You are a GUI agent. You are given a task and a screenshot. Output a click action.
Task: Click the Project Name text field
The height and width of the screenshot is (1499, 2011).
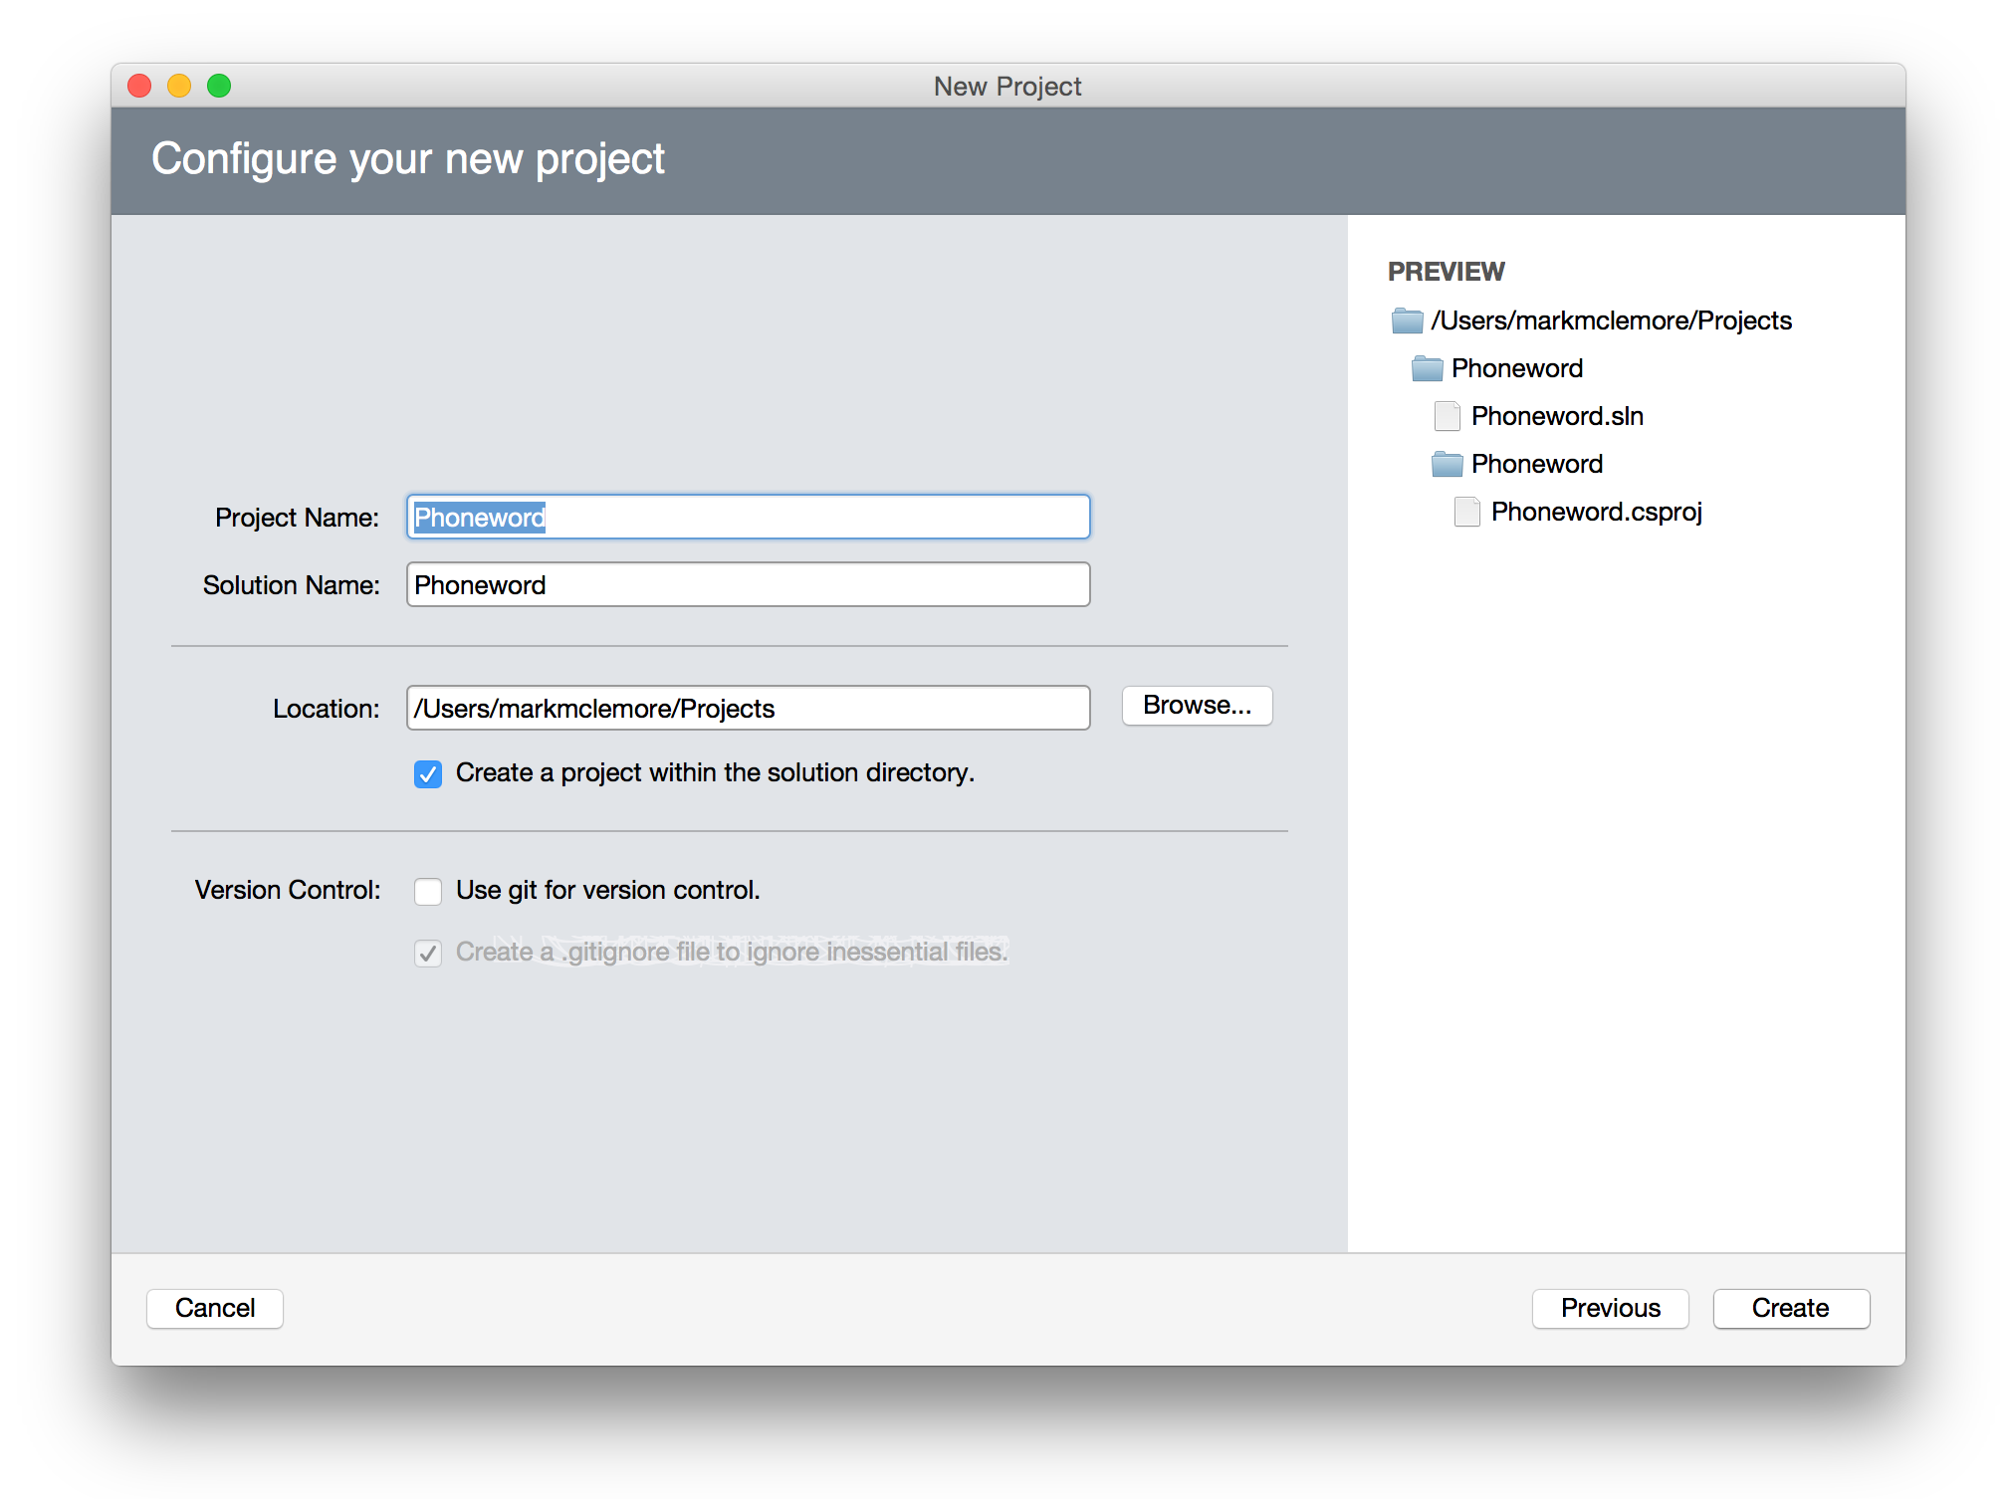748,517
